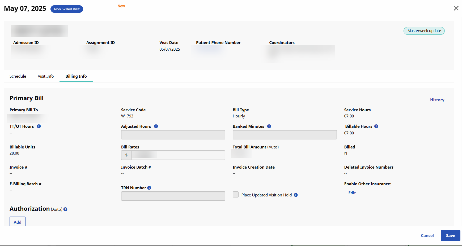The height and width of the screenshot is (246, 462).
Task: Select the Billing Info tab
Action: coord(76,76)
